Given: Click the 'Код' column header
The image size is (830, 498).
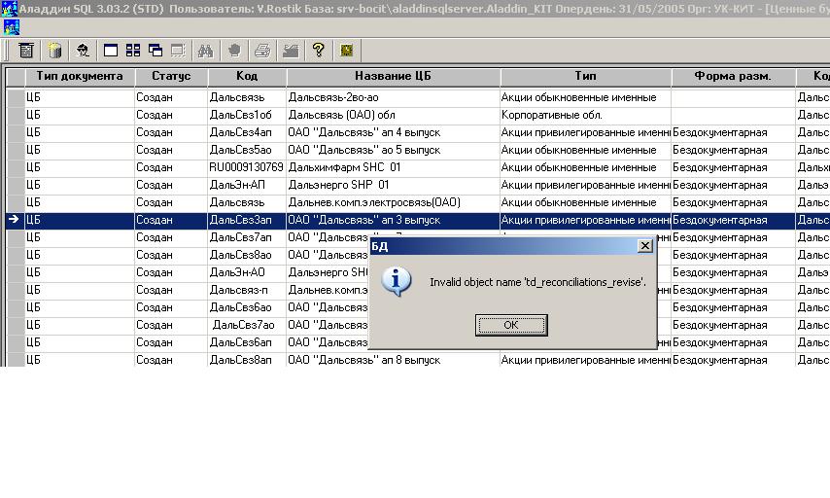Looking at the screenshot, I should pyautogui.click(x=247, y=76).
